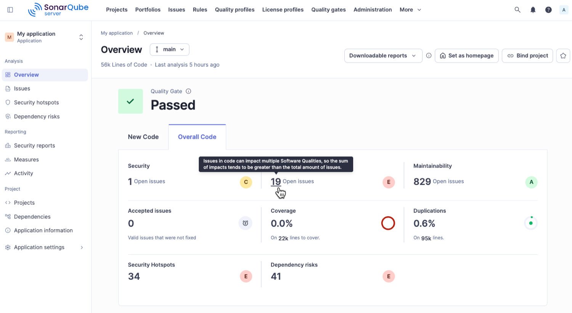Open the 829 Maintainability open issues count
The height and width of the screenshot is (313, 572).
click(422, 182)
